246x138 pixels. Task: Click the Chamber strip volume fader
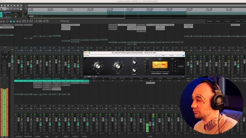pos(37,120)
